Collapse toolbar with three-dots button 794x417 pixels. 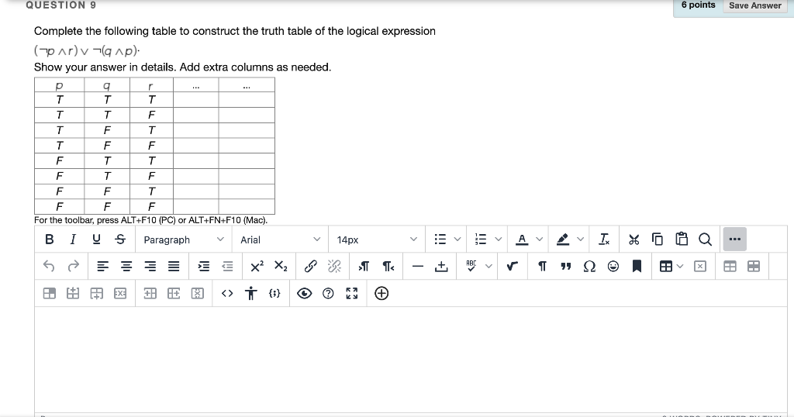735,240
